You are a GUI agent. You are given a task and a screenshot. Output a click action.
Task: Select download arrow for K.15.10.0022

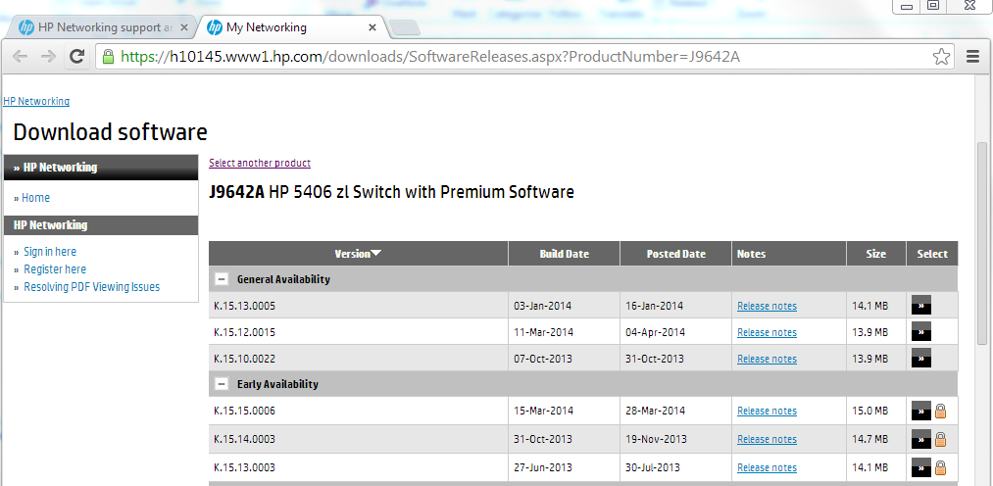tap(920, 359)
